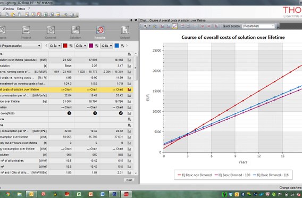Open PowerPoint from the taskbar
Image resolution: width=302 pixels, height=198 pixels.
(90, 194)
